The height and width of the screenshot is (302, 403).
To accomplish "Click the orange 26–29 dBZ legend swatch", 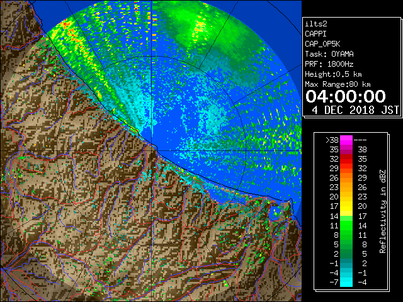I will tap(346, 177).
